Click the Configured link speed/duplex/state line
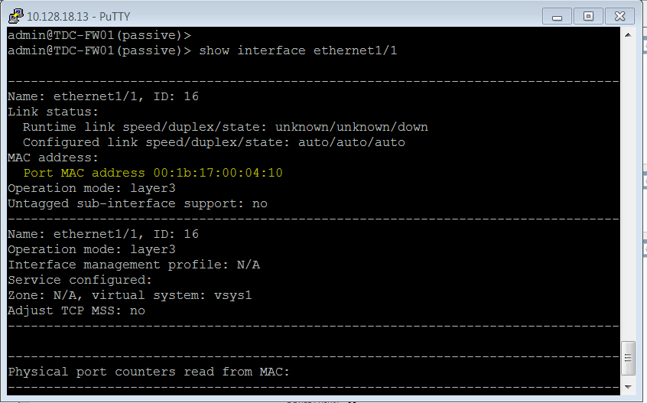The height and width of the screenshot is (403, 647). click(x=213, y=142)
